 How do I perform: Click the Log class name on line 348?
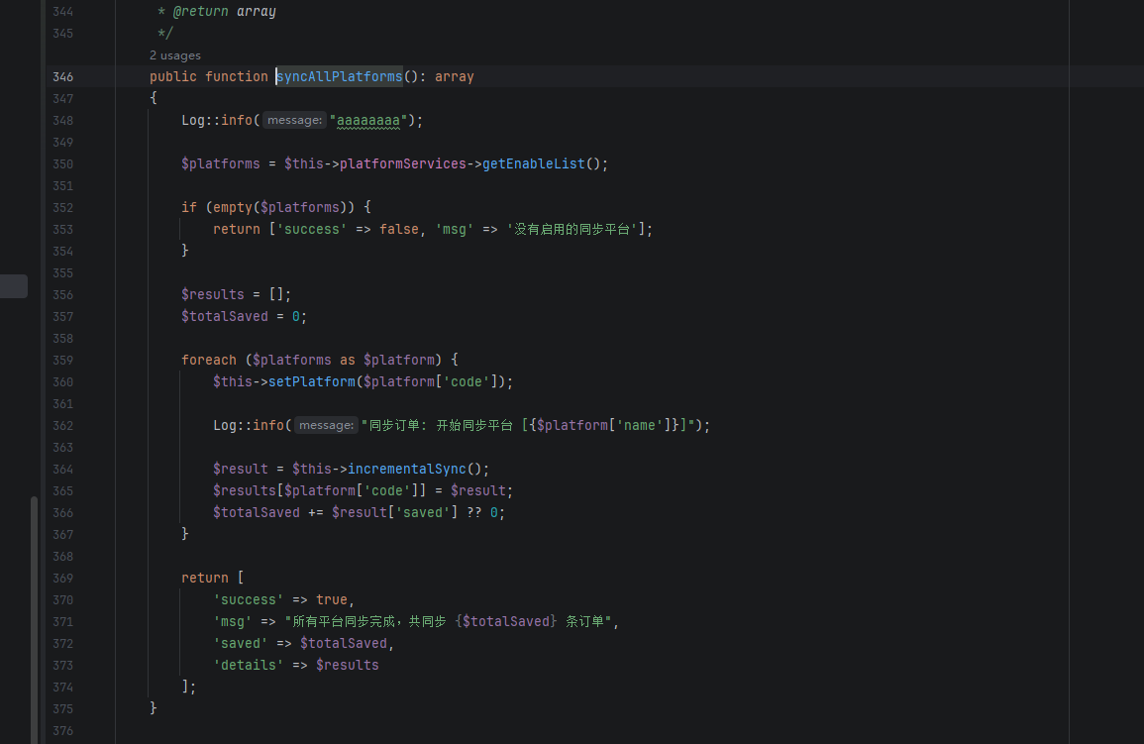tap(192, 120)
